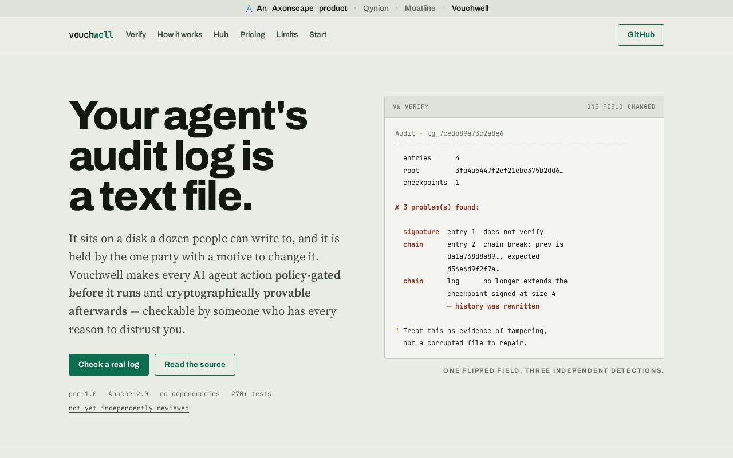Open the Pricing nav link
The height and width of the screenshot is (458, 733).
[x=253, y=35]
